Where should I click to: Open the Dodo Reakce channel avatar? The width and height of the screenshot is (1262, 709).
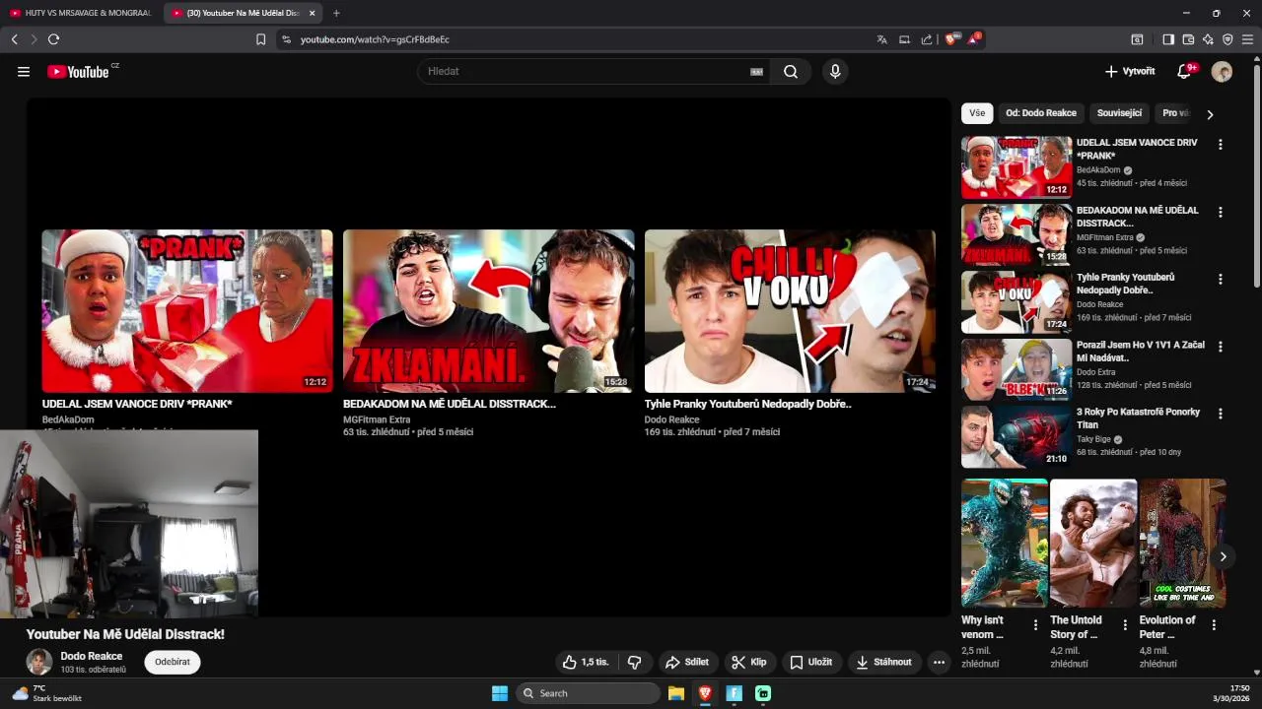point(38,662)
